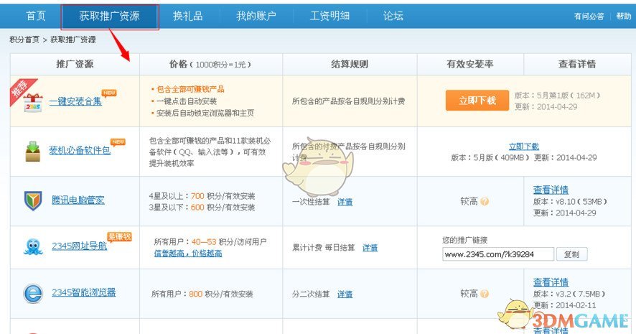Click the 2345智能浏览器 browser icon
Image resolution: width=636 pixels, height=334 pixels.
[33, 292]
